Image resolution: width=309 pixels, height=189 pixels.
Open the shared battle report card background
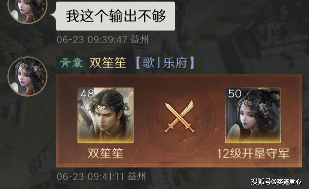click(179, 121)
